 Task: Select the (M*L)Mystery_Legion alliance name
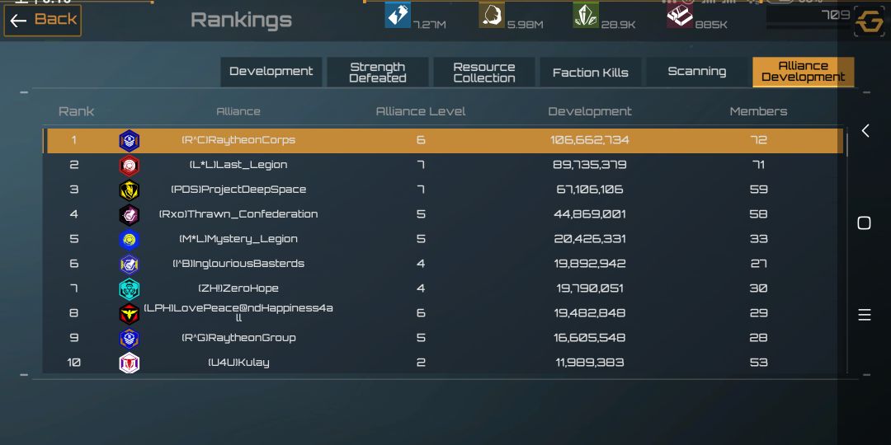(238, 239)
